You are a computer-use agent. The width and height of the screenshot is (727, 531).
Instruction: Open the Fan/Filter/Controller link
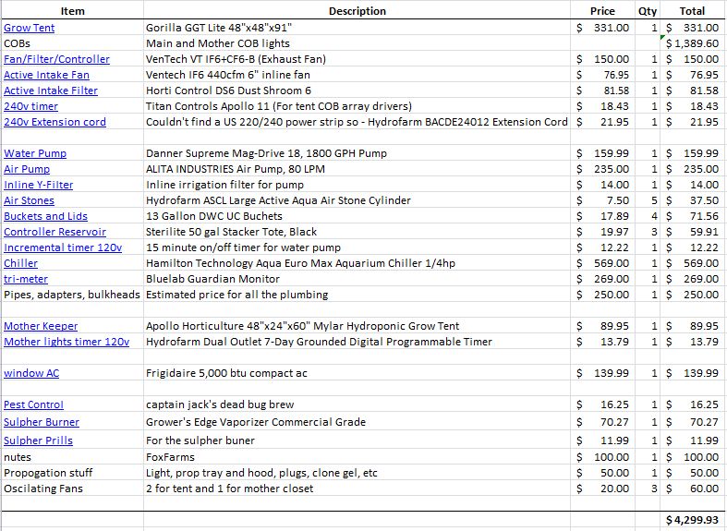(56, 59)
